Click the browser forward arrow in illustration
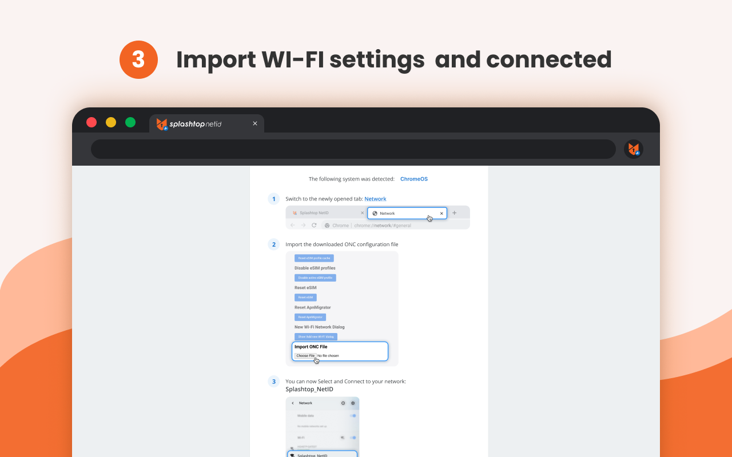This screenshot has width=732, height=457. click(x=304, y=225)
